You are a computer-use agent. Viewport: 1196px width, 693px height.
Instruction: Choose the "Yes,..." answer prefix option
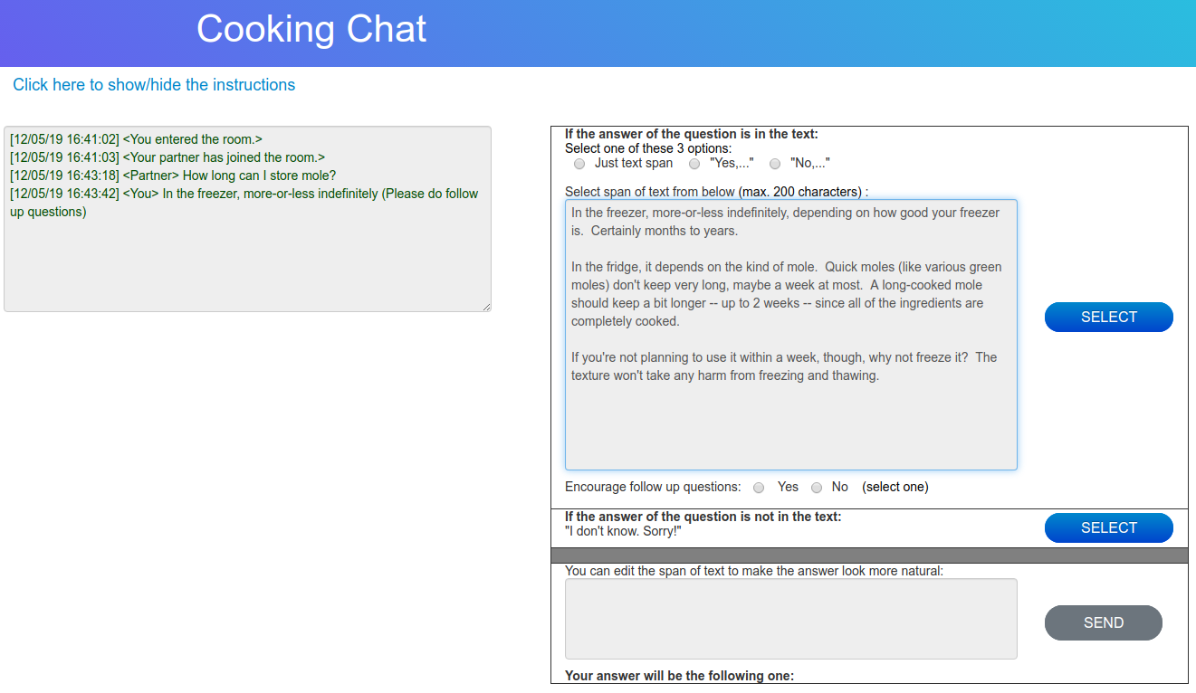click(x=694, y=164)
